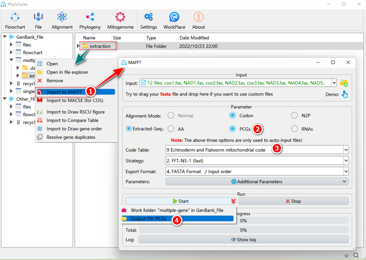Select the AA extracted sequence option
366x260 pixels.
coord(171,129)
